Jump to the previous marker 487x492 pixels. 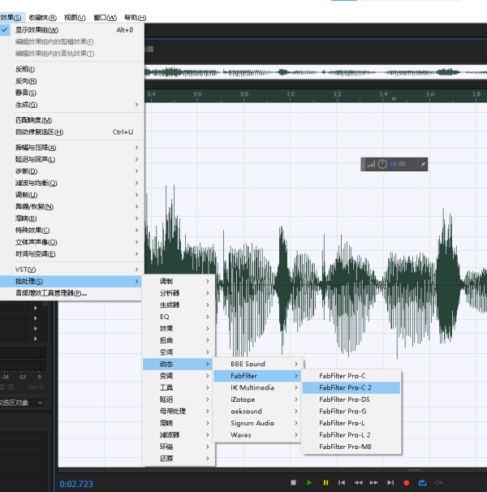point(342,483)
